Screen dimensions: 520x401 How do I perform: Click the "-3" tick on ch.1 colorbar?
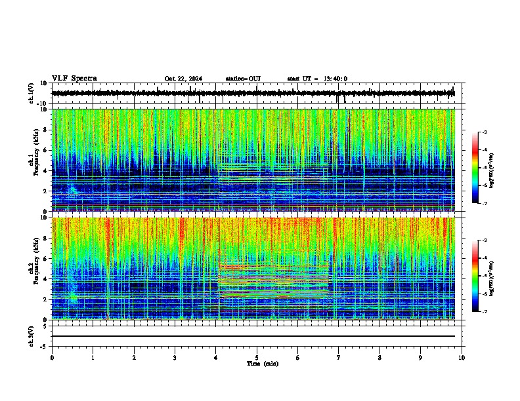[485, 132]
